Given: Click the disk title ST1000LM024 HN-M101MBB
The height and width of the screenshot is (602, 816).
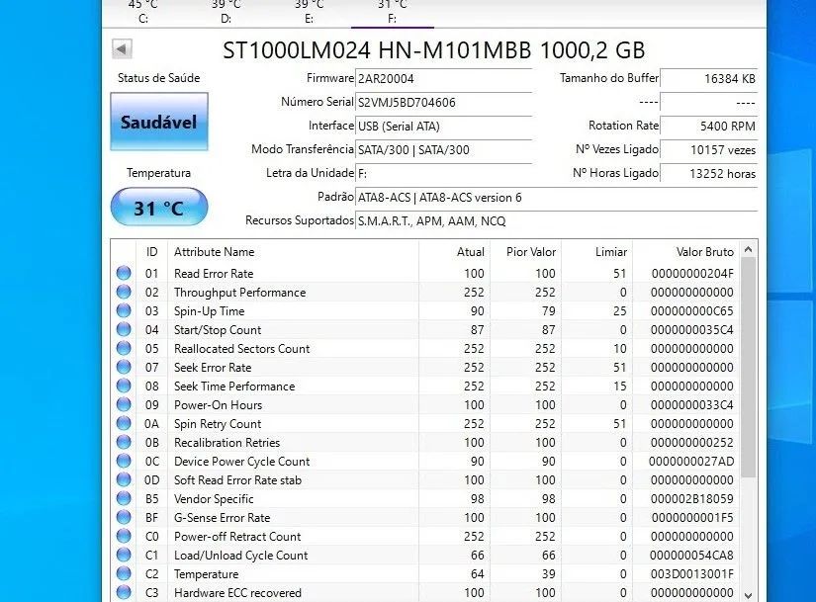Looking at the screenshot, I should (x=377, y=50).
